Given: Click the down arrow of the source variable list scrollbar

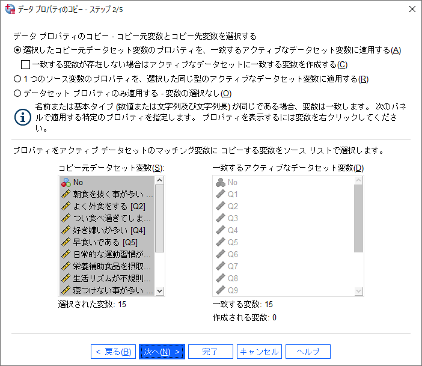Looking at the screenshot, I should (159, 291).
